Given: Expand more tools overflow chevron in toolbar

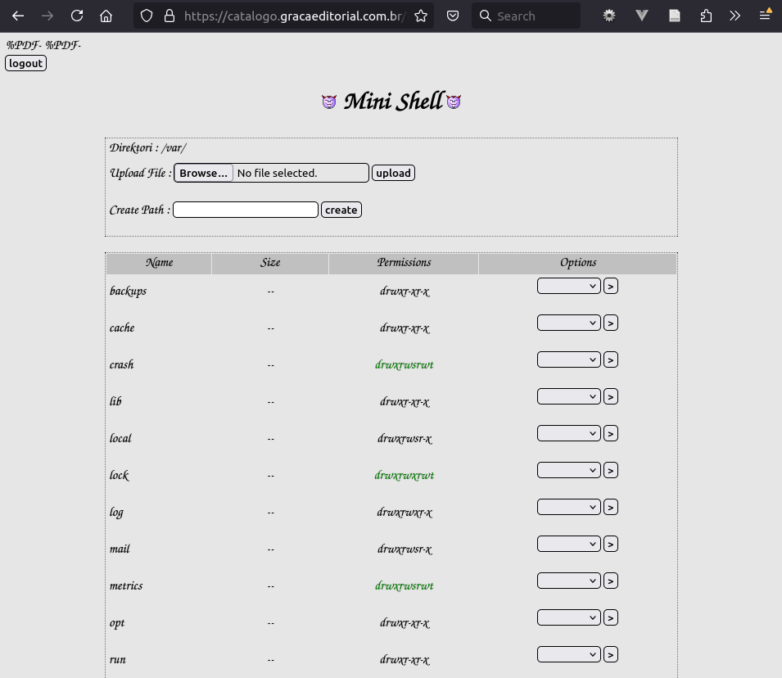Looking at the screenshot, I should point(735,16).
